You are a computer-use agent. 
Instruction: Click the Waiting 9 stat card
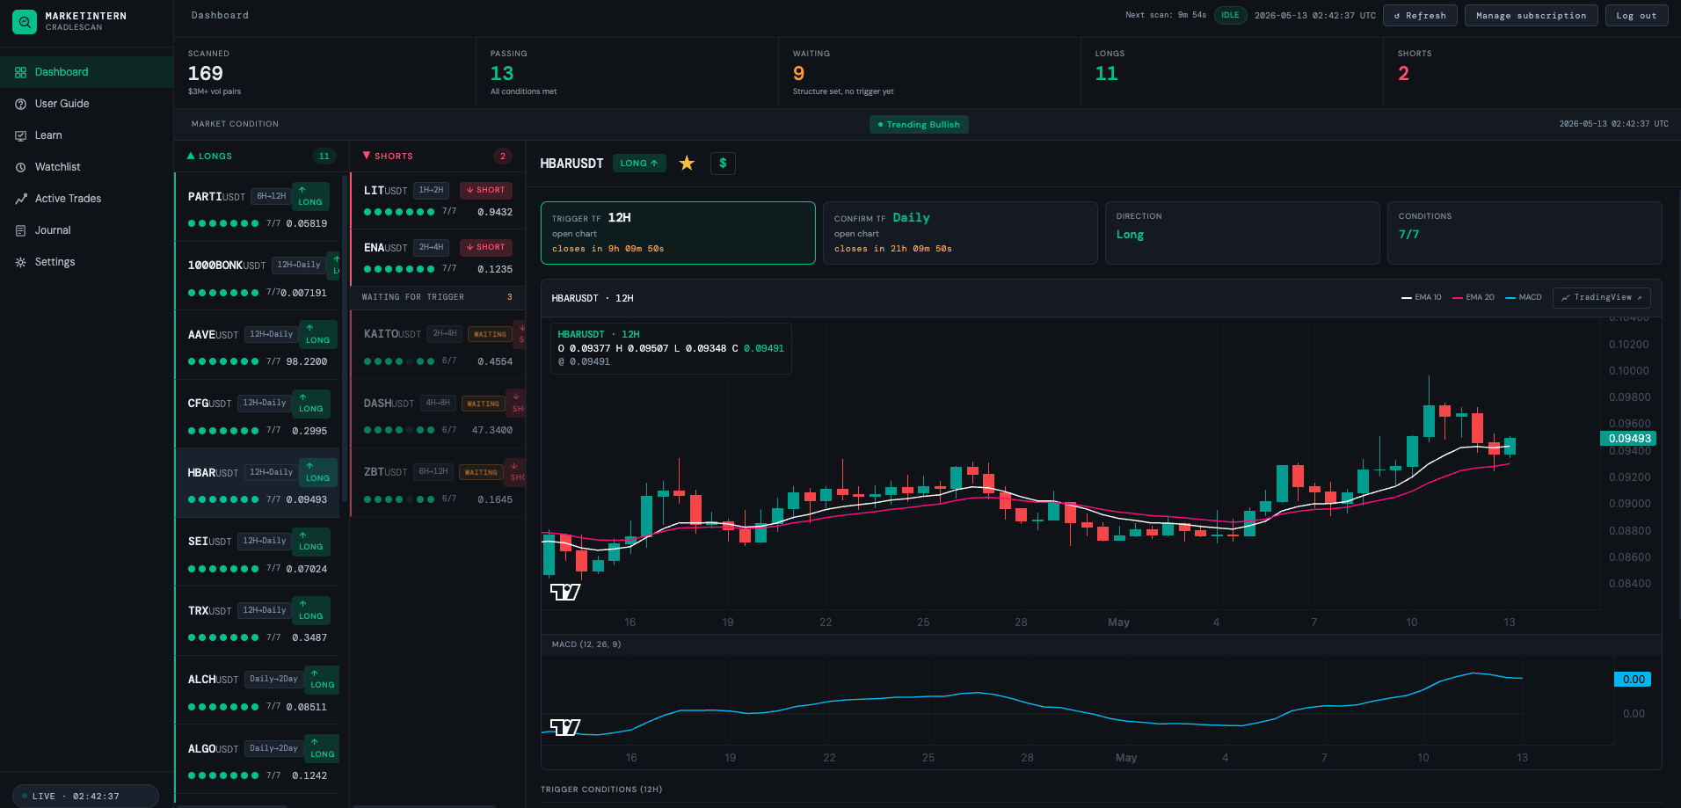(x=930, y=73)
